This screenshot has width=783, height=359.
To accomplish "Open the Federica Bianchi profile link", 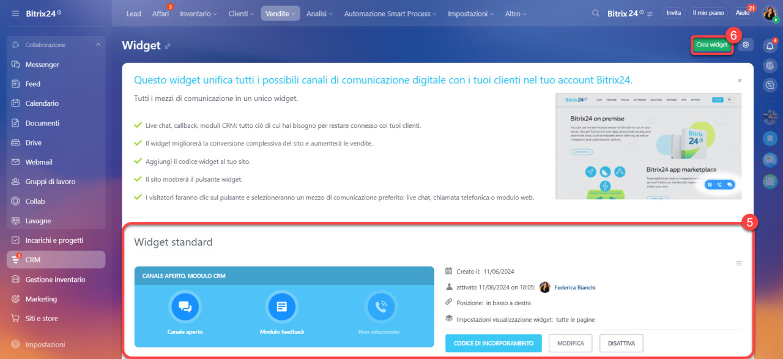I will (x=574, y=287).
